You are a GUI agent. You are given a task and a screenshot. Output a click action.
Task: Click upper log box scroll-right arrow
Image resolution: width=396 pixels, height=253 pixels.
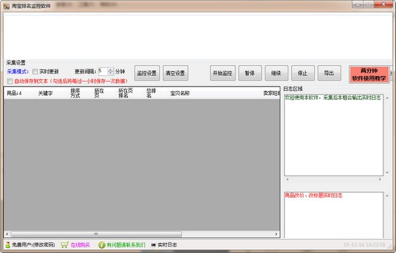380,179
